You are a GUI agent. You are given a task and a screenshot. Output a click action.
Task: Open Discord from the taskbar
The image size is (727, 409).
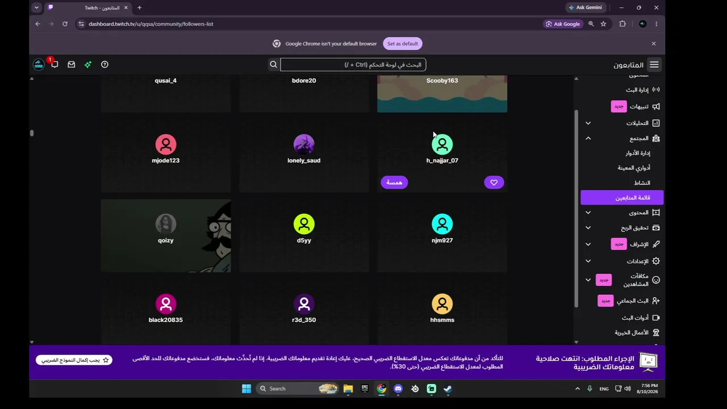[398, 389]
